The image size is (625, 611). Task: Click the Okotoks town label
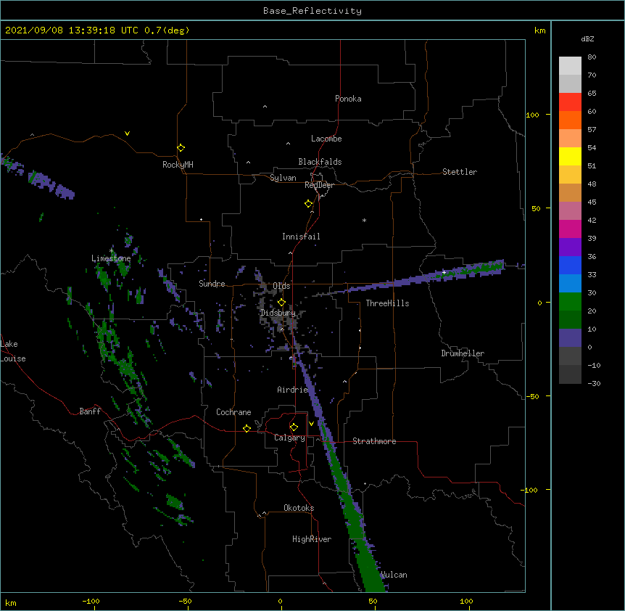tap(299, 508)
